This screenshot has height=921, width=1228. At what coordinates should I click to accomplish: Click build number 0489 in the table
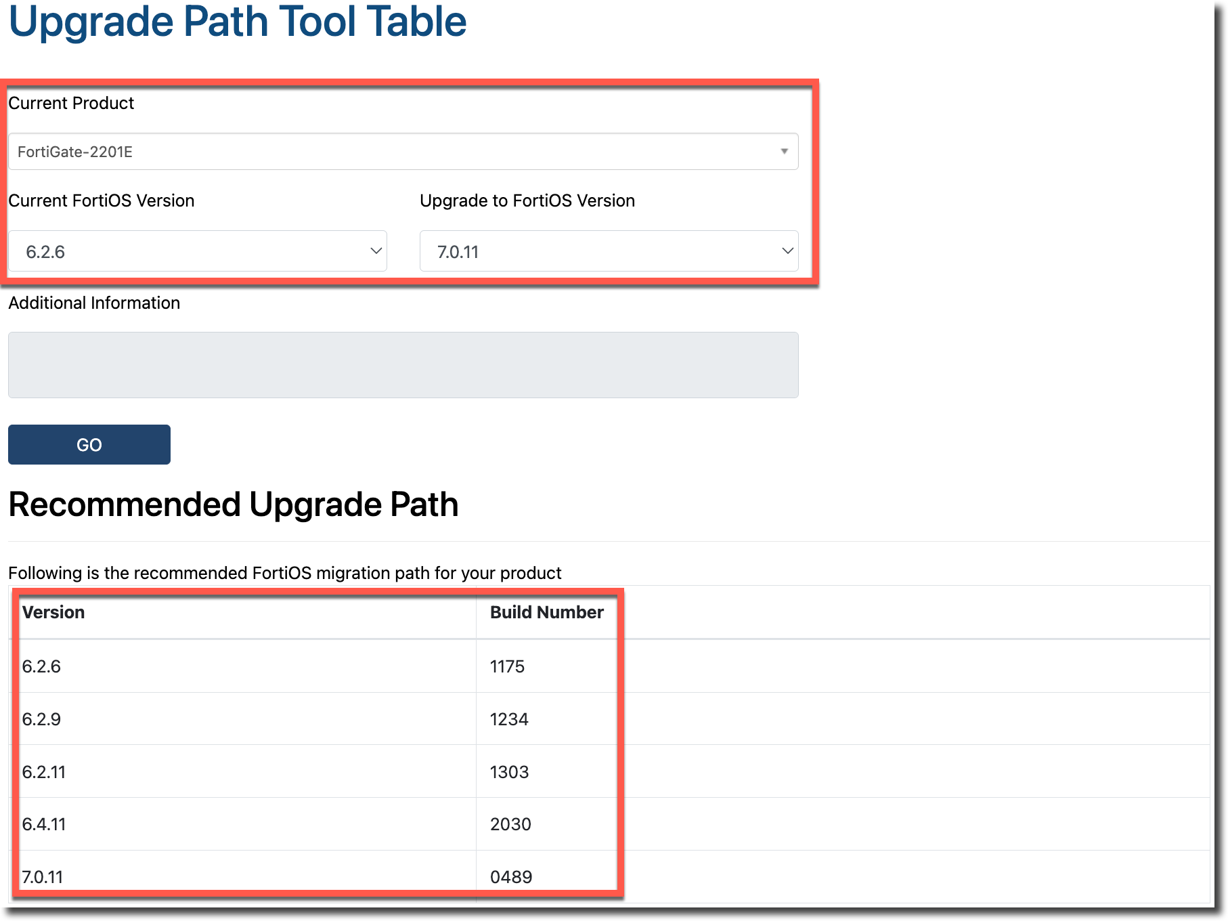click(x=511, y=877)
